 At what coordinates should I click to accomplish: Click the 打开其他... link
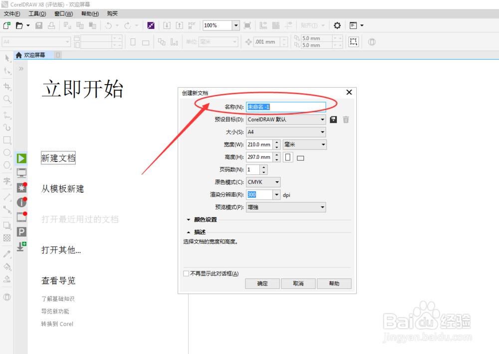point(61,250)
